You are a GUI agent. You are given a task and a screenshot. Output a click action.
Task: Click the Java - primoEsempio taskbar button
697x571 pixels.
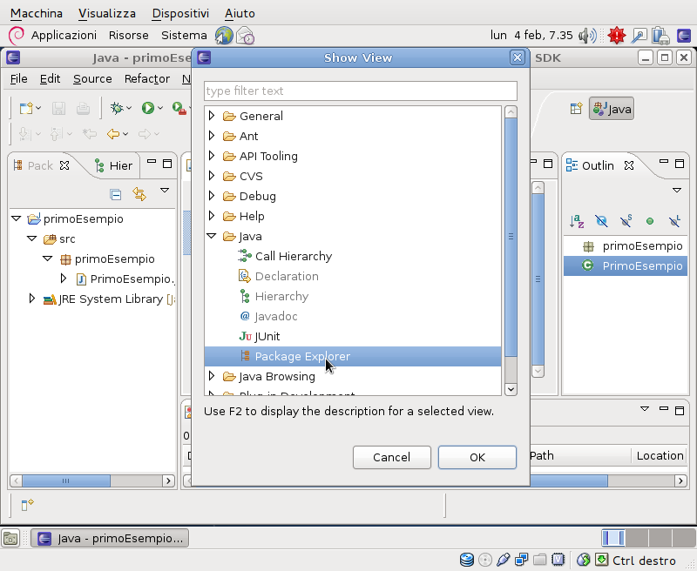110,538
